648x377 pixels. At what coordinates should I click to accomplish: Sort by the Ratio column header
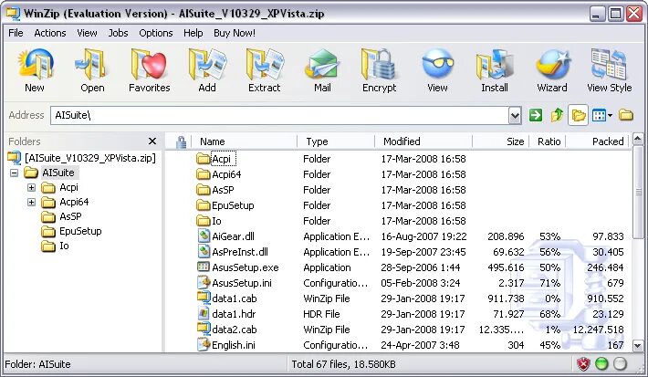tap(548, 141)
